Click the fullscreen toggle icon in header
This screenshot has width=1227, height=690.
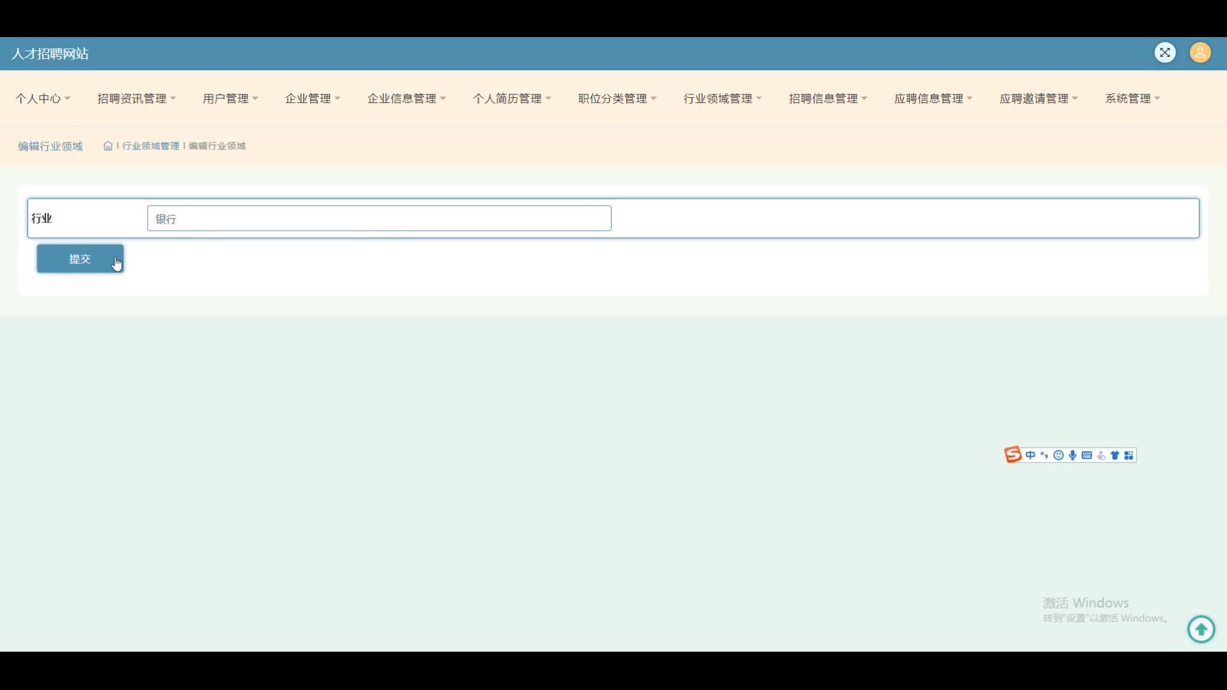coord(1165,52)
